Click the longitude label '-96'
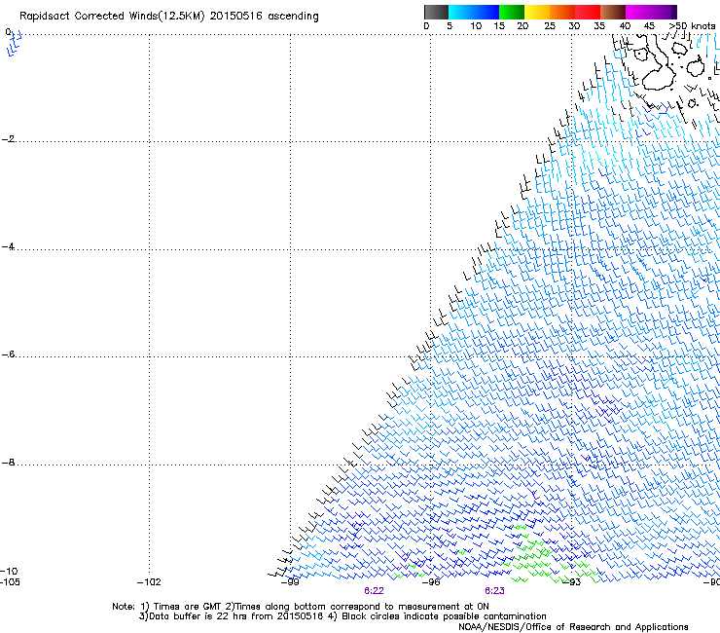 [431, 582]
